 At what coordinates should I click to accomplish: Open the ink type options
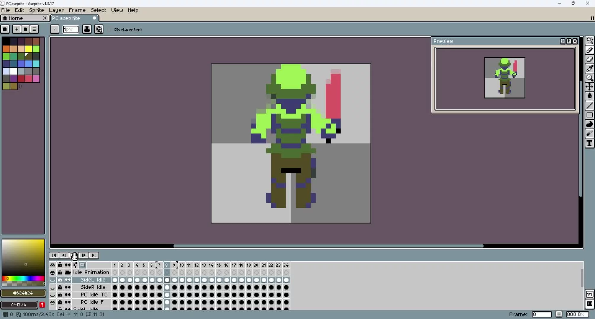87,29
